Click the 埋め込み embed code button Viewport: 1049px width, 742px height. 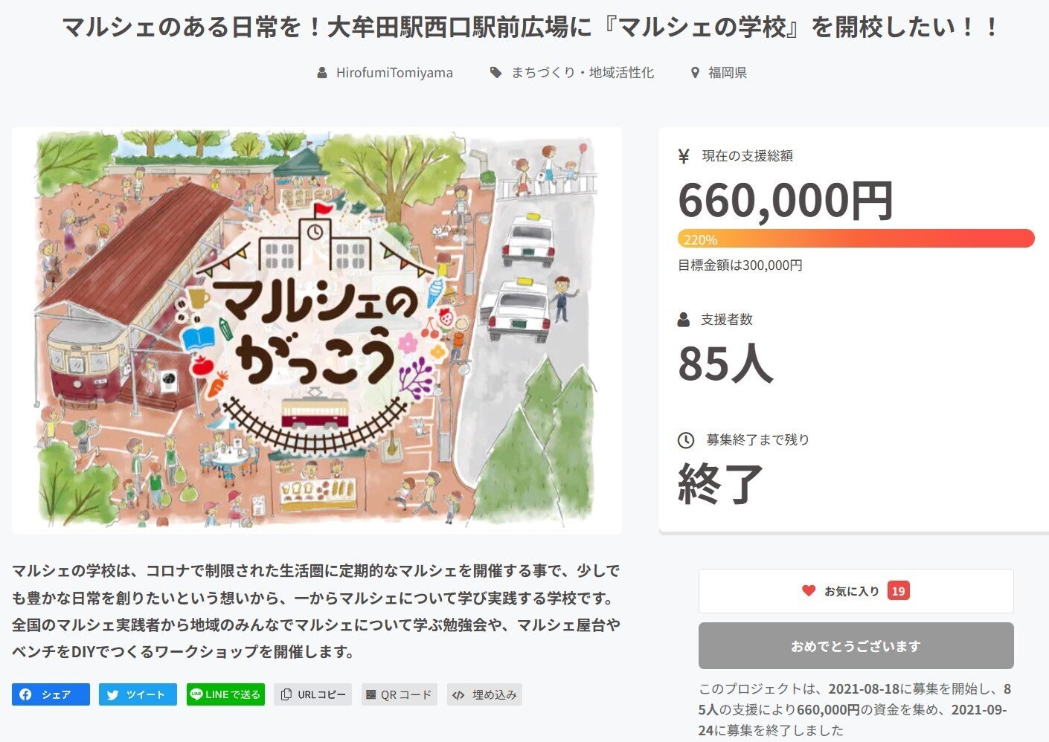coord(484,694)
